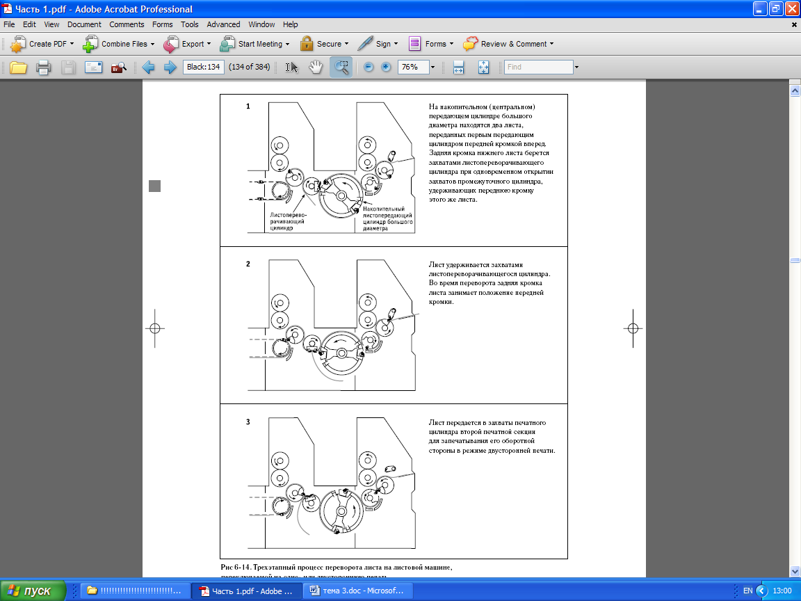Click the page number field Black:134

[x=203, y=67]
